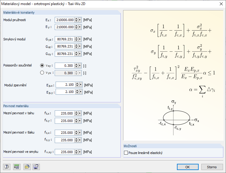
Task: Adjust Ex using its spinner arrows
Action: [x=76, y=20]
